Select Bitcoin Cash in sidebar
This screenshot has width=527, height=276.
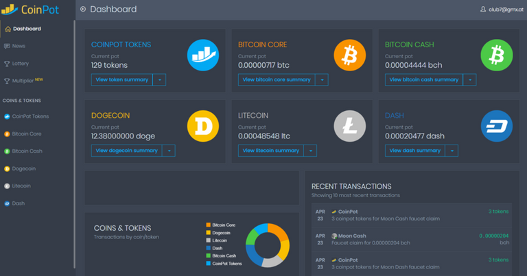(27, 151)
